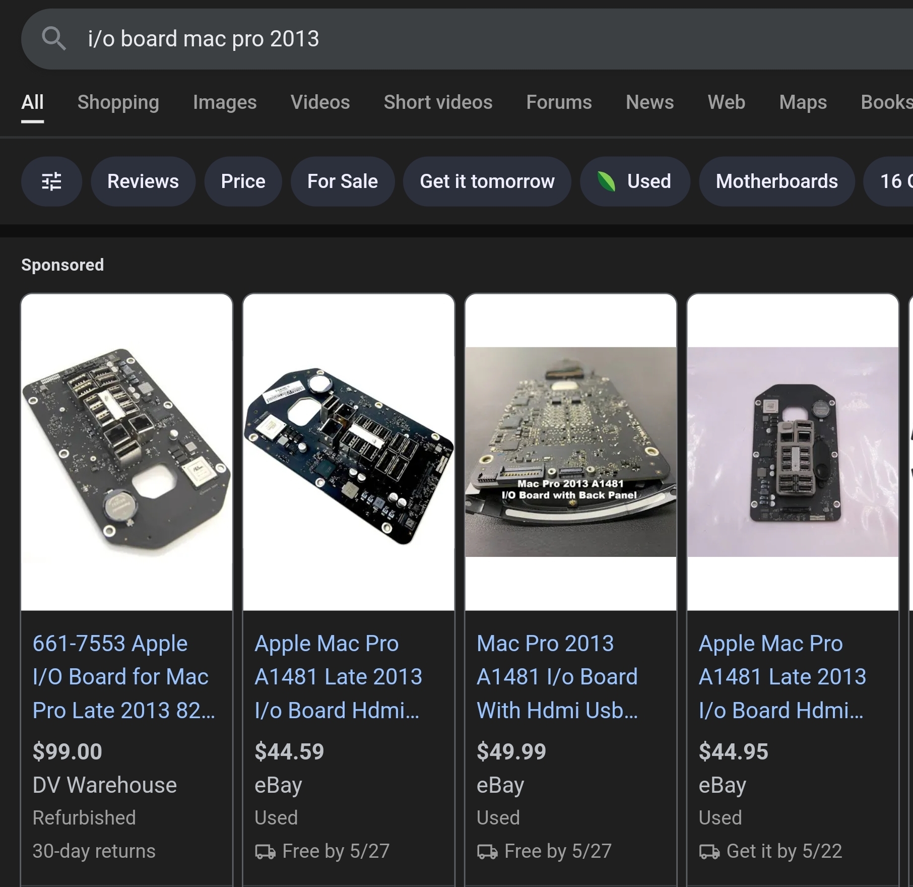Apply the For Sale filter chip
The height and width of the screenshot is (887, 913).
pos(343,181)
